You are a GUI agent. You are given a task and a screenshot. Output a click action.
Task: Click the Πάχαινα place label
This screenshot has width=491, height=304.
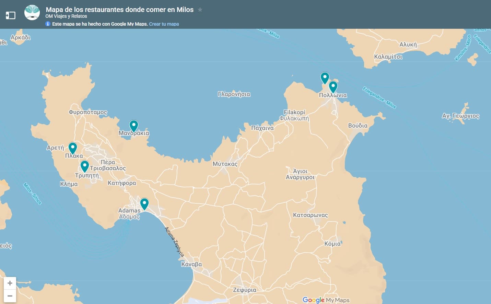tap(262, 128)
